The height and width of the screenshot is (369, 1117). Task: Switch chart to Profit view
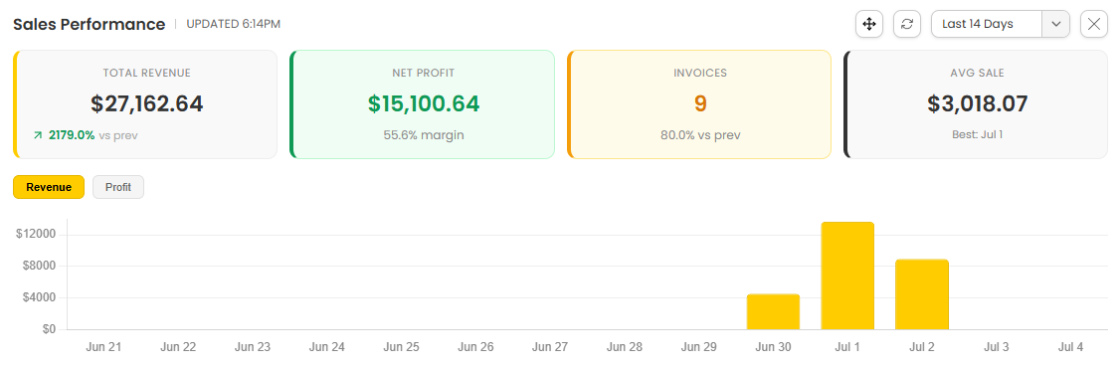click(x=118, y=187)
